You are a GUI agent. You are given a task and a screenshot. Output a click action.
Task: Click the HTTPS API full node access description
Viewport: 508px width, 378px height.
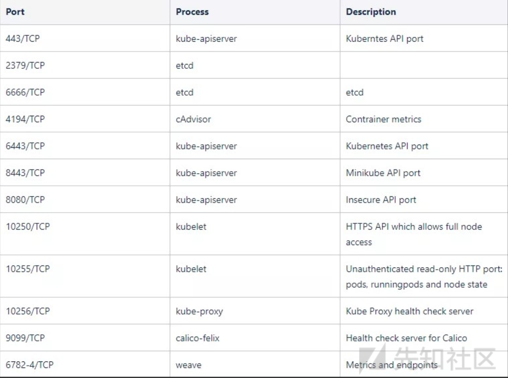[x=414, y=234]
